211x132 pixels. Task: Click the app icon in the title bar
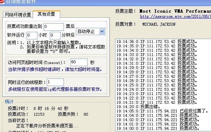pyautogui.click(x=2, y=1)
